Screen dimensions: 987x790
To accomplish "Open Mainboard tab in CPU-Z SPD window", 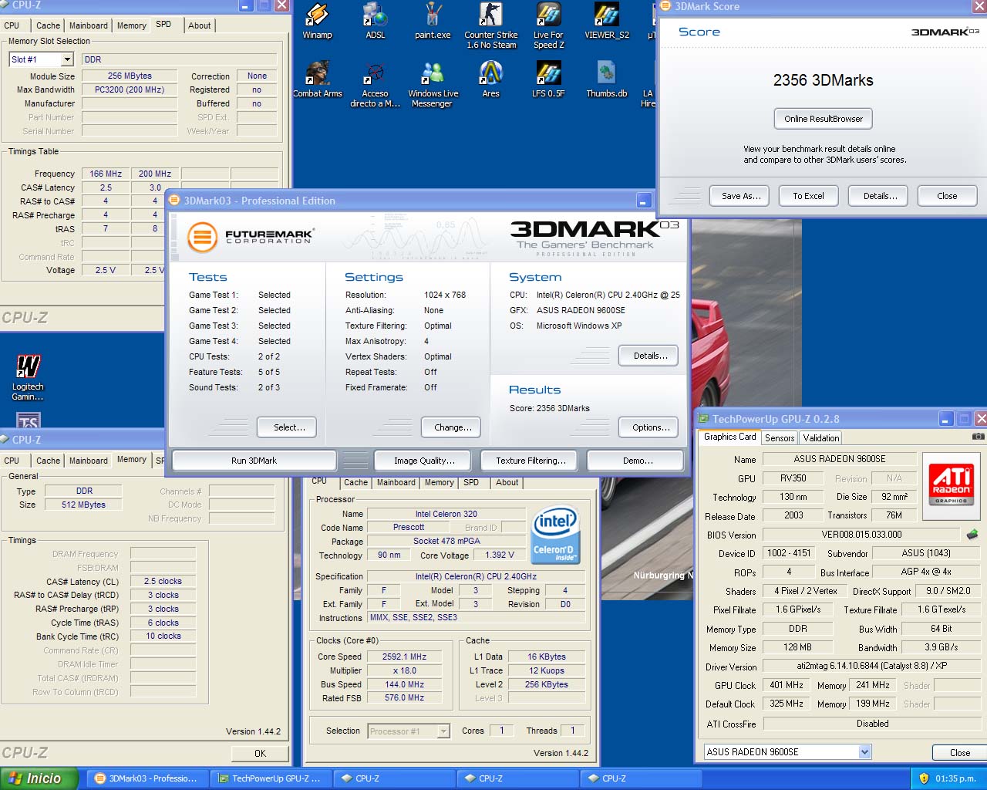I will pos(89,25).
